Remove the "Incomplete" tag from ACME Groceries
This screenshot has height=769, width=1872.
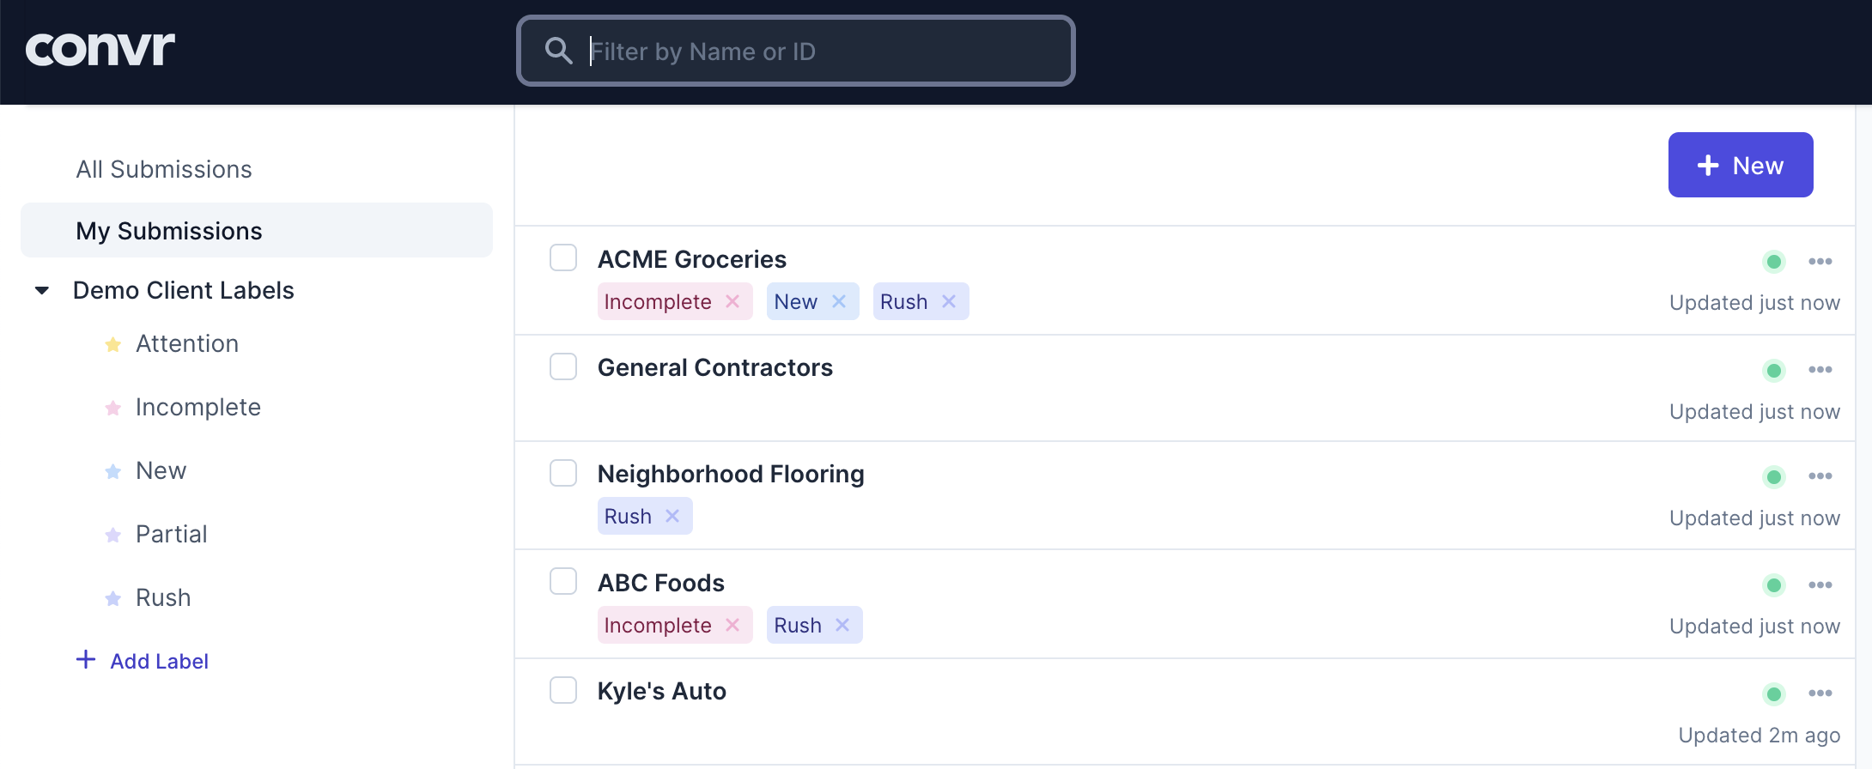pos(733,301)
